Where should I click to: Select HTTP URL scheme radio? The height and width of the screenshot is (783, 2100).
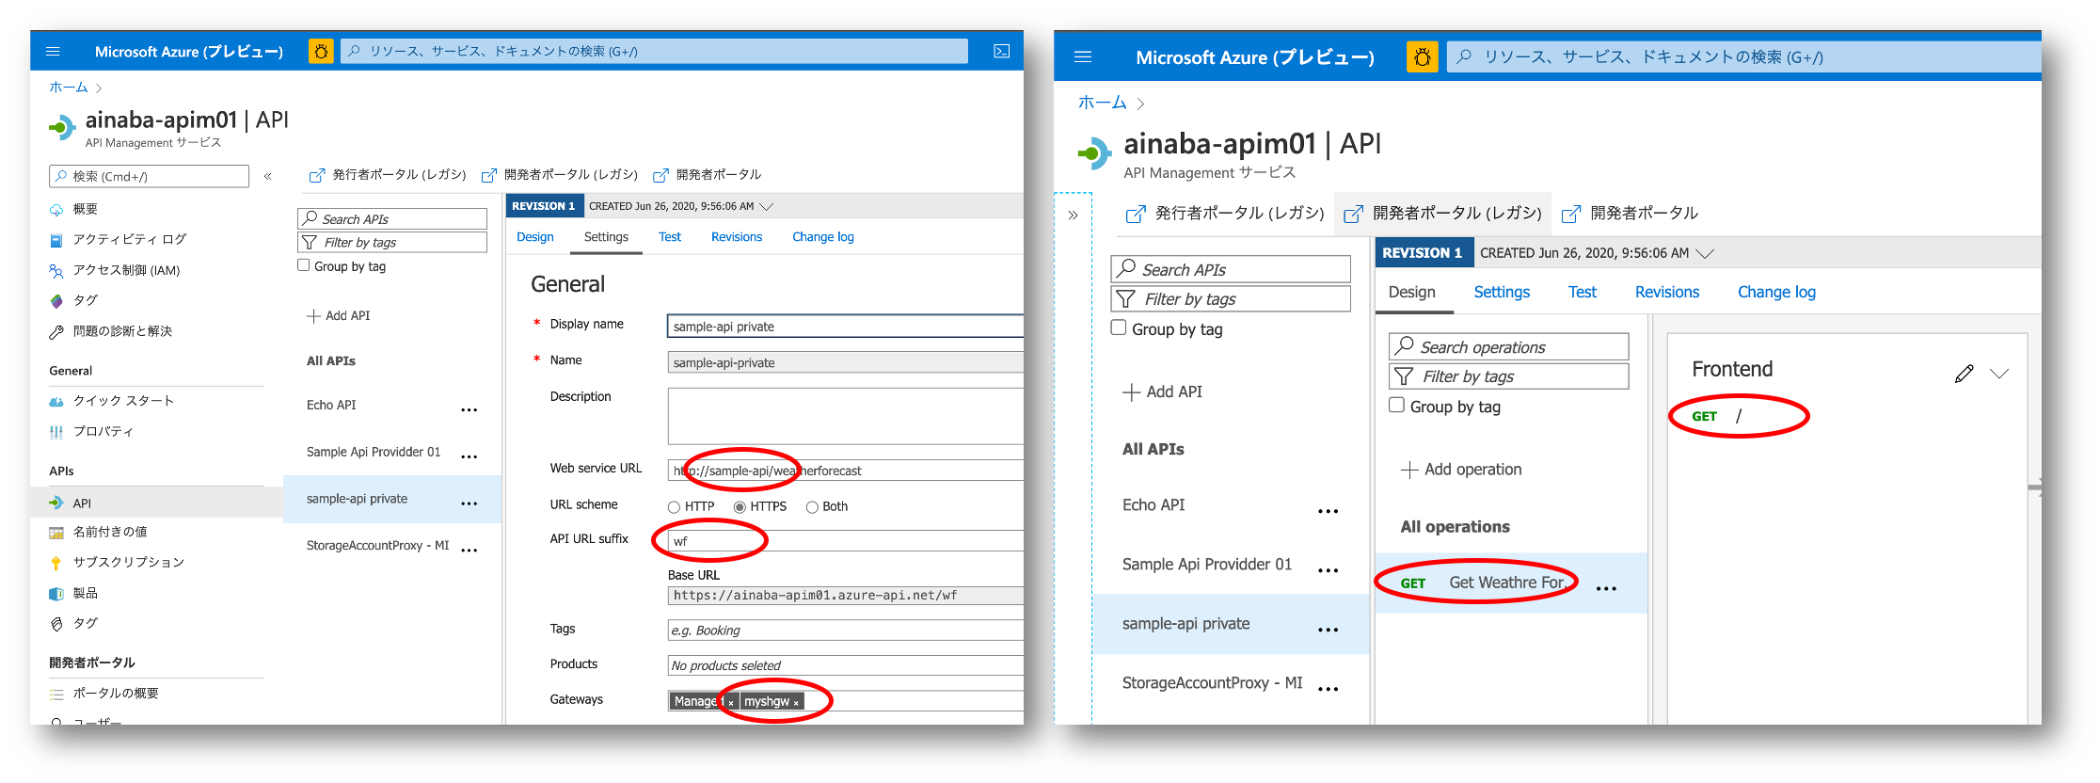point(674,507)
